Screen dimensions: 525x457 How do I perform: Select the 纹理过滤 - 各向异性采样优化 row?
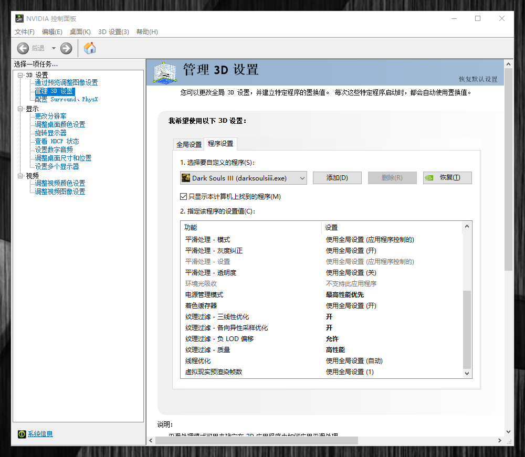[321, 328]
